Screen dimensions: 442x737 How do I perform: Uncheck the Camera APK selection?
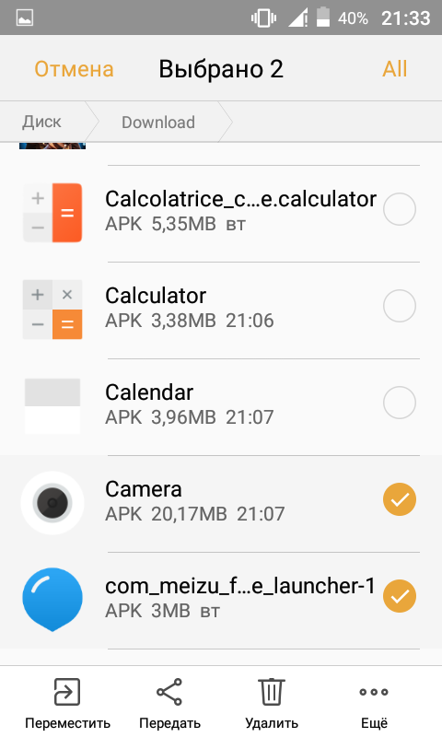click(x=400, y=499)
